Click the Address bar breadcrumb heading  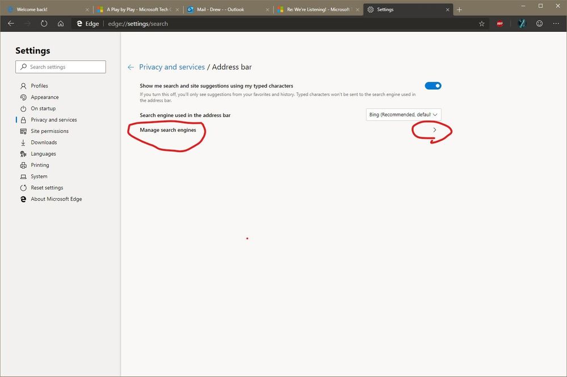pos(232,67)
